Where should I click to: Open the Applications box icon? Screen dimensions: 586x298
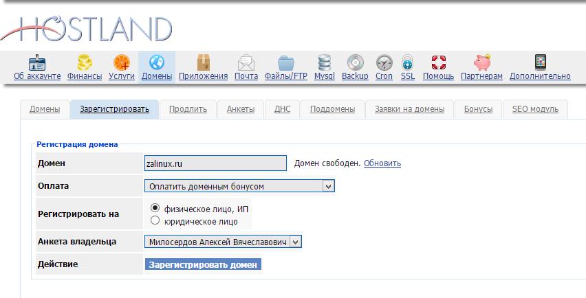[204, 62]
